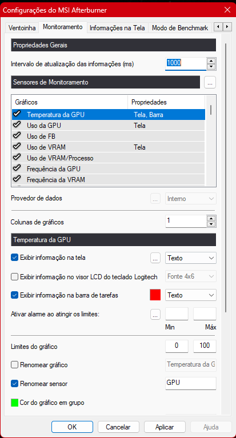Image resolution: width=236 pixels, height=438 pixels.
Task: Open ellipsis button next to Sensores de Monitoramento
Action: 210,82
